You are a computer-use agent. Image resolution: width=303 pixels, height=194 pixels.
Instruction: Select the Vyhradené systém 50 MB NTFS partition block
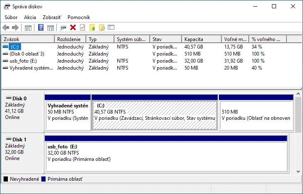[x=68, y=112]
